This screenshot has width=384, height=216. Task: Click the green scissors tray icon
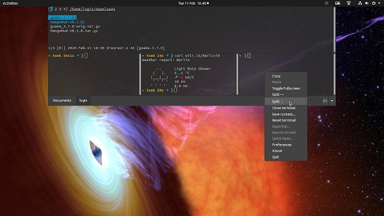click(349, 3)
